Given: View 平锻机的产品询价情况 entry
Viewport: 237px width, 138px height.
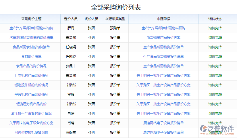Looking at the screenshot, I should tap(31, 95).
